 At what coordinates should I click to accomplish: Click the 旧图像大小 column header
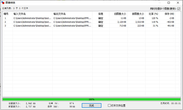(x=120, y=14)
